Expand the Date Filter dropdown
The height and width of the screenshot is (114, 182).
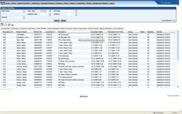click(x=24, y=11)
